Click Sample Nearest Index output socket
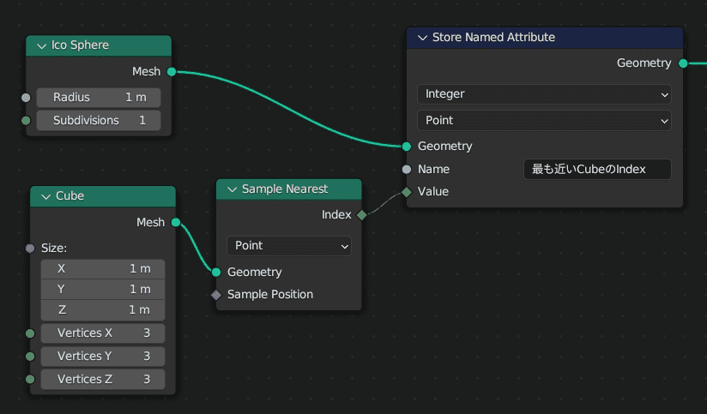This screenshot has width=707, height=414. [x=361, y=215]
